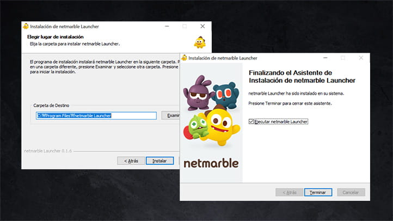Click the Examinar button beside destination folder
This screenshot has height=221, width=393.
pos(171,115)
